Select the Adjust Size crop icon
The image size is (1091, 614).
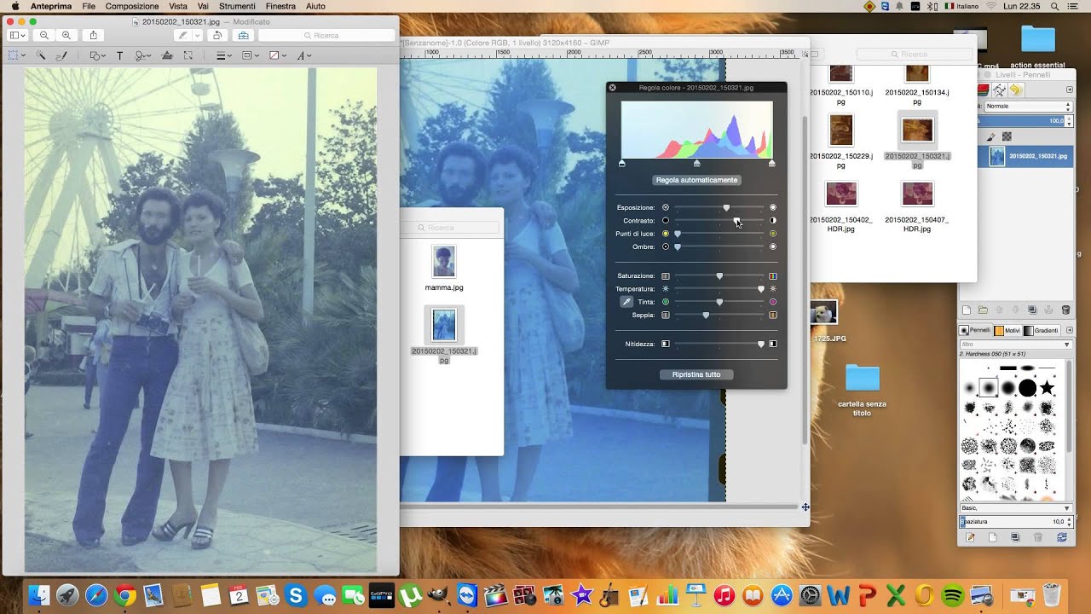[x=188, y=55]
